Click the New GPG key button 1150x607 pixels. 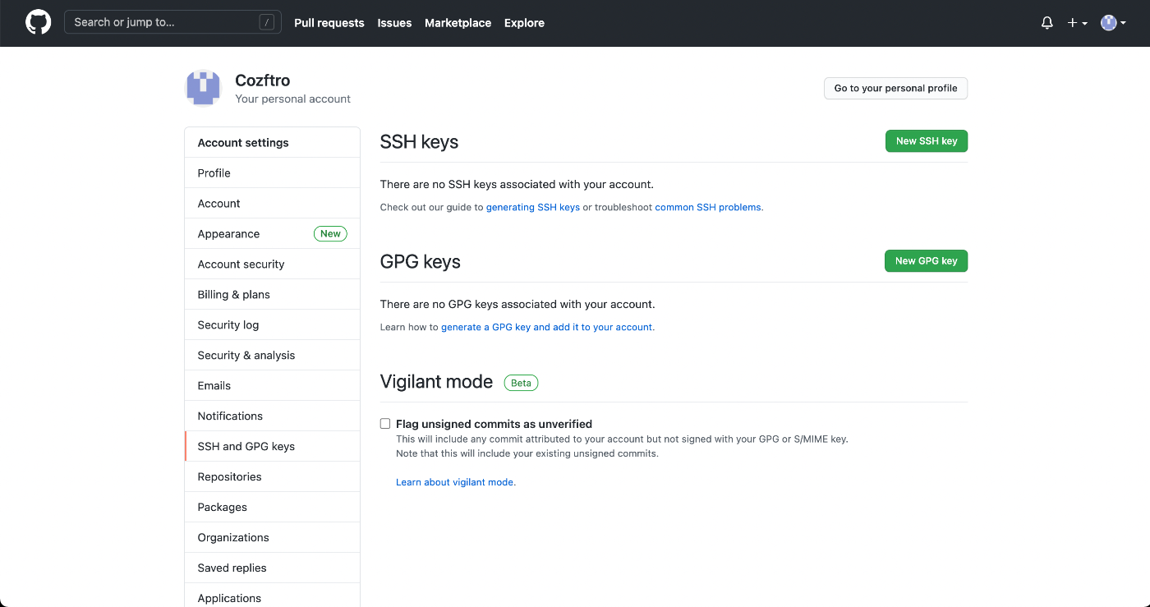[x=926, y=261]
